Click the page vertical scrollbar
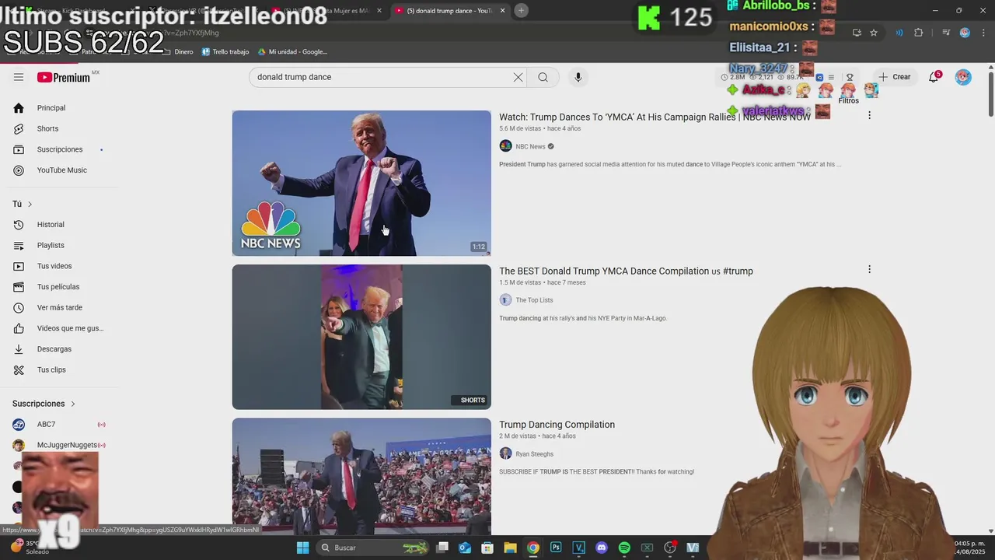The height and width of the screenshot is (560, 995). pos(990,93)
